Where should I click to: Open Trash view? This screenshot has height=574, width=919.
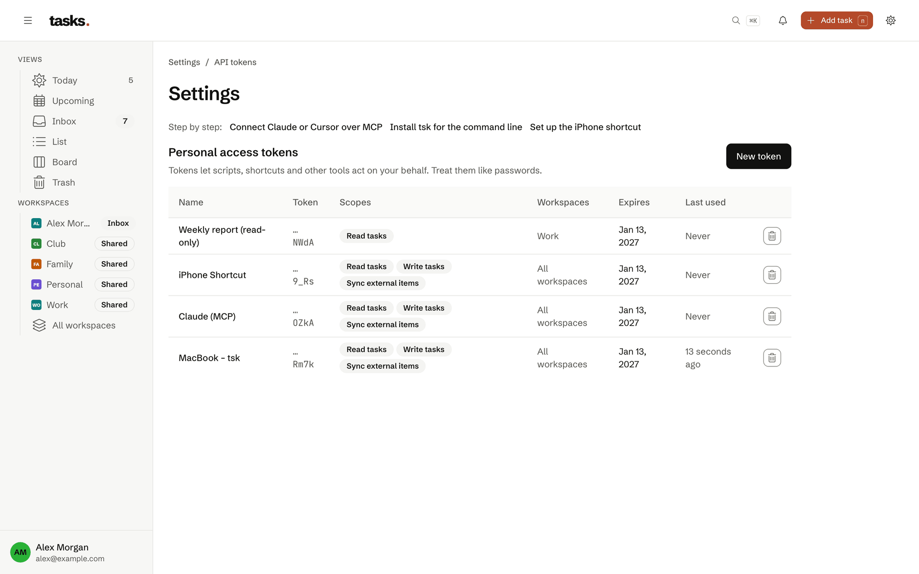(x=83, y=183)
